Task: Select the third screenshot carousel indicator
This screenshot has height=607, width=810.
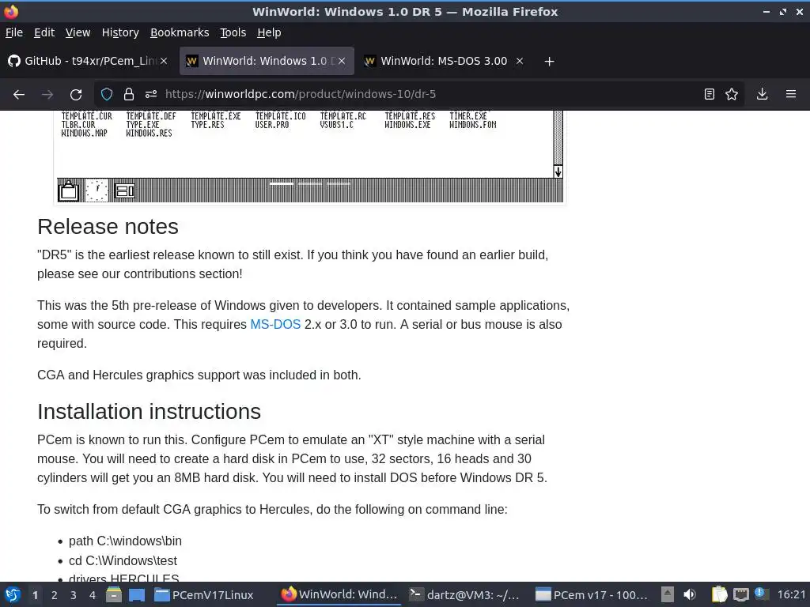Action: (x=339, y=183)
